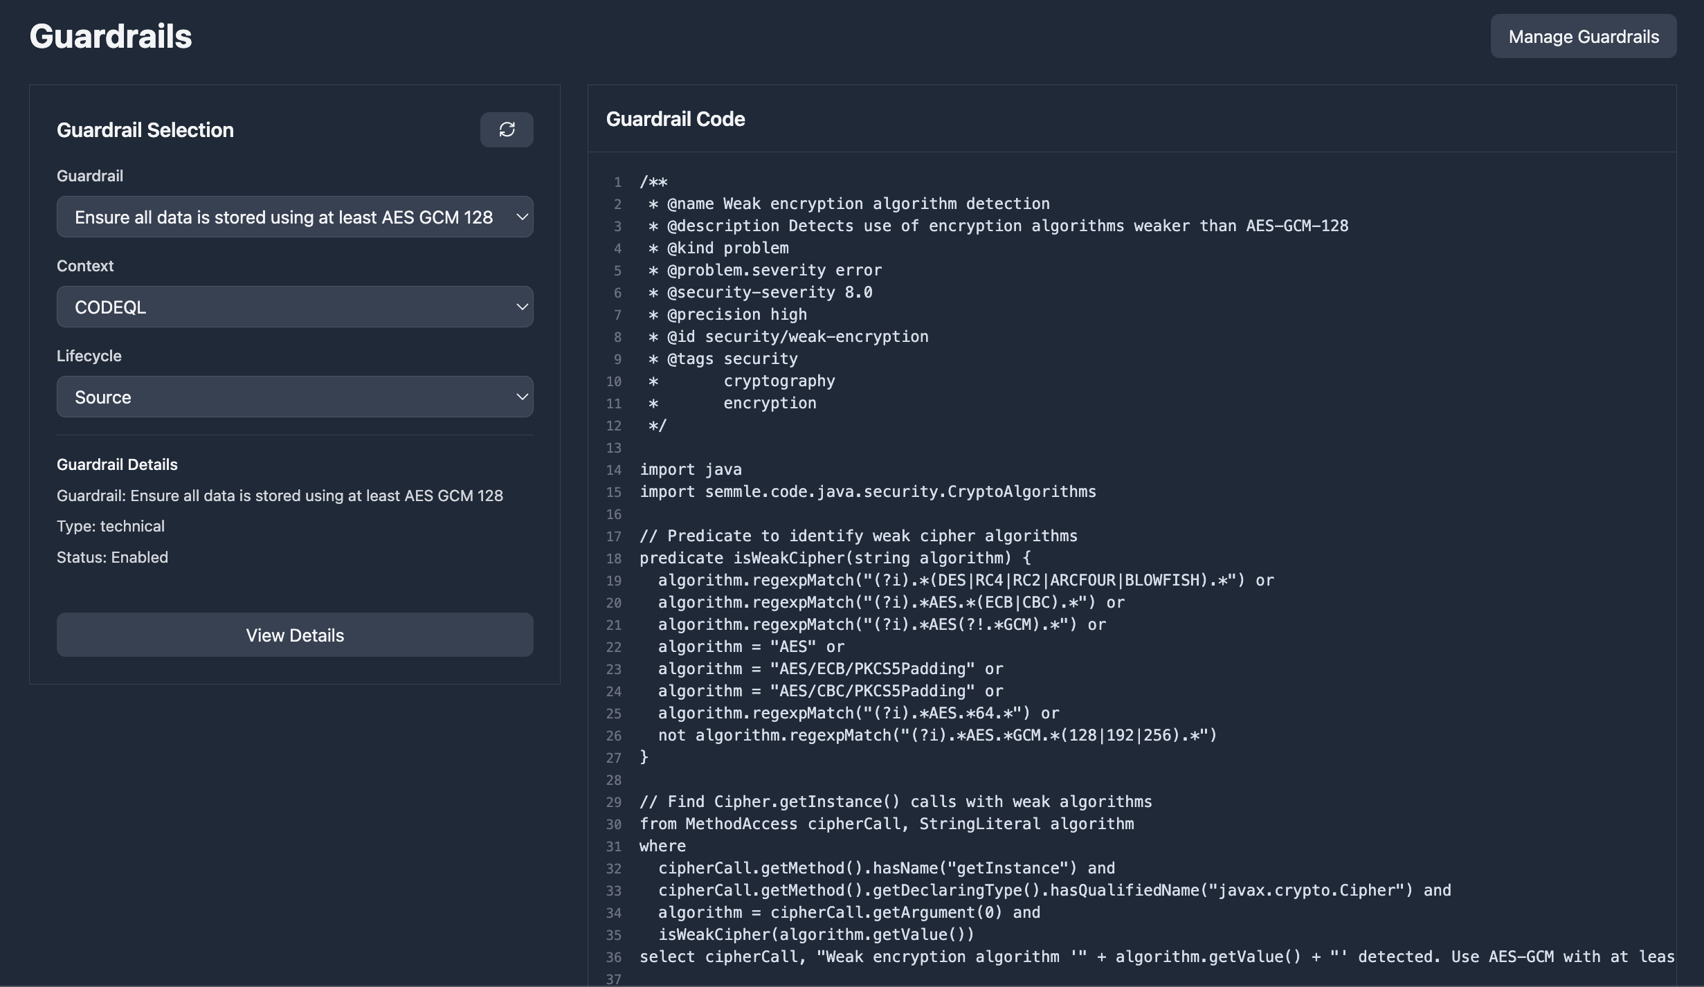Click the 'where' keyword on line 31
The image size is (1704, 987).
click(662, 846)
